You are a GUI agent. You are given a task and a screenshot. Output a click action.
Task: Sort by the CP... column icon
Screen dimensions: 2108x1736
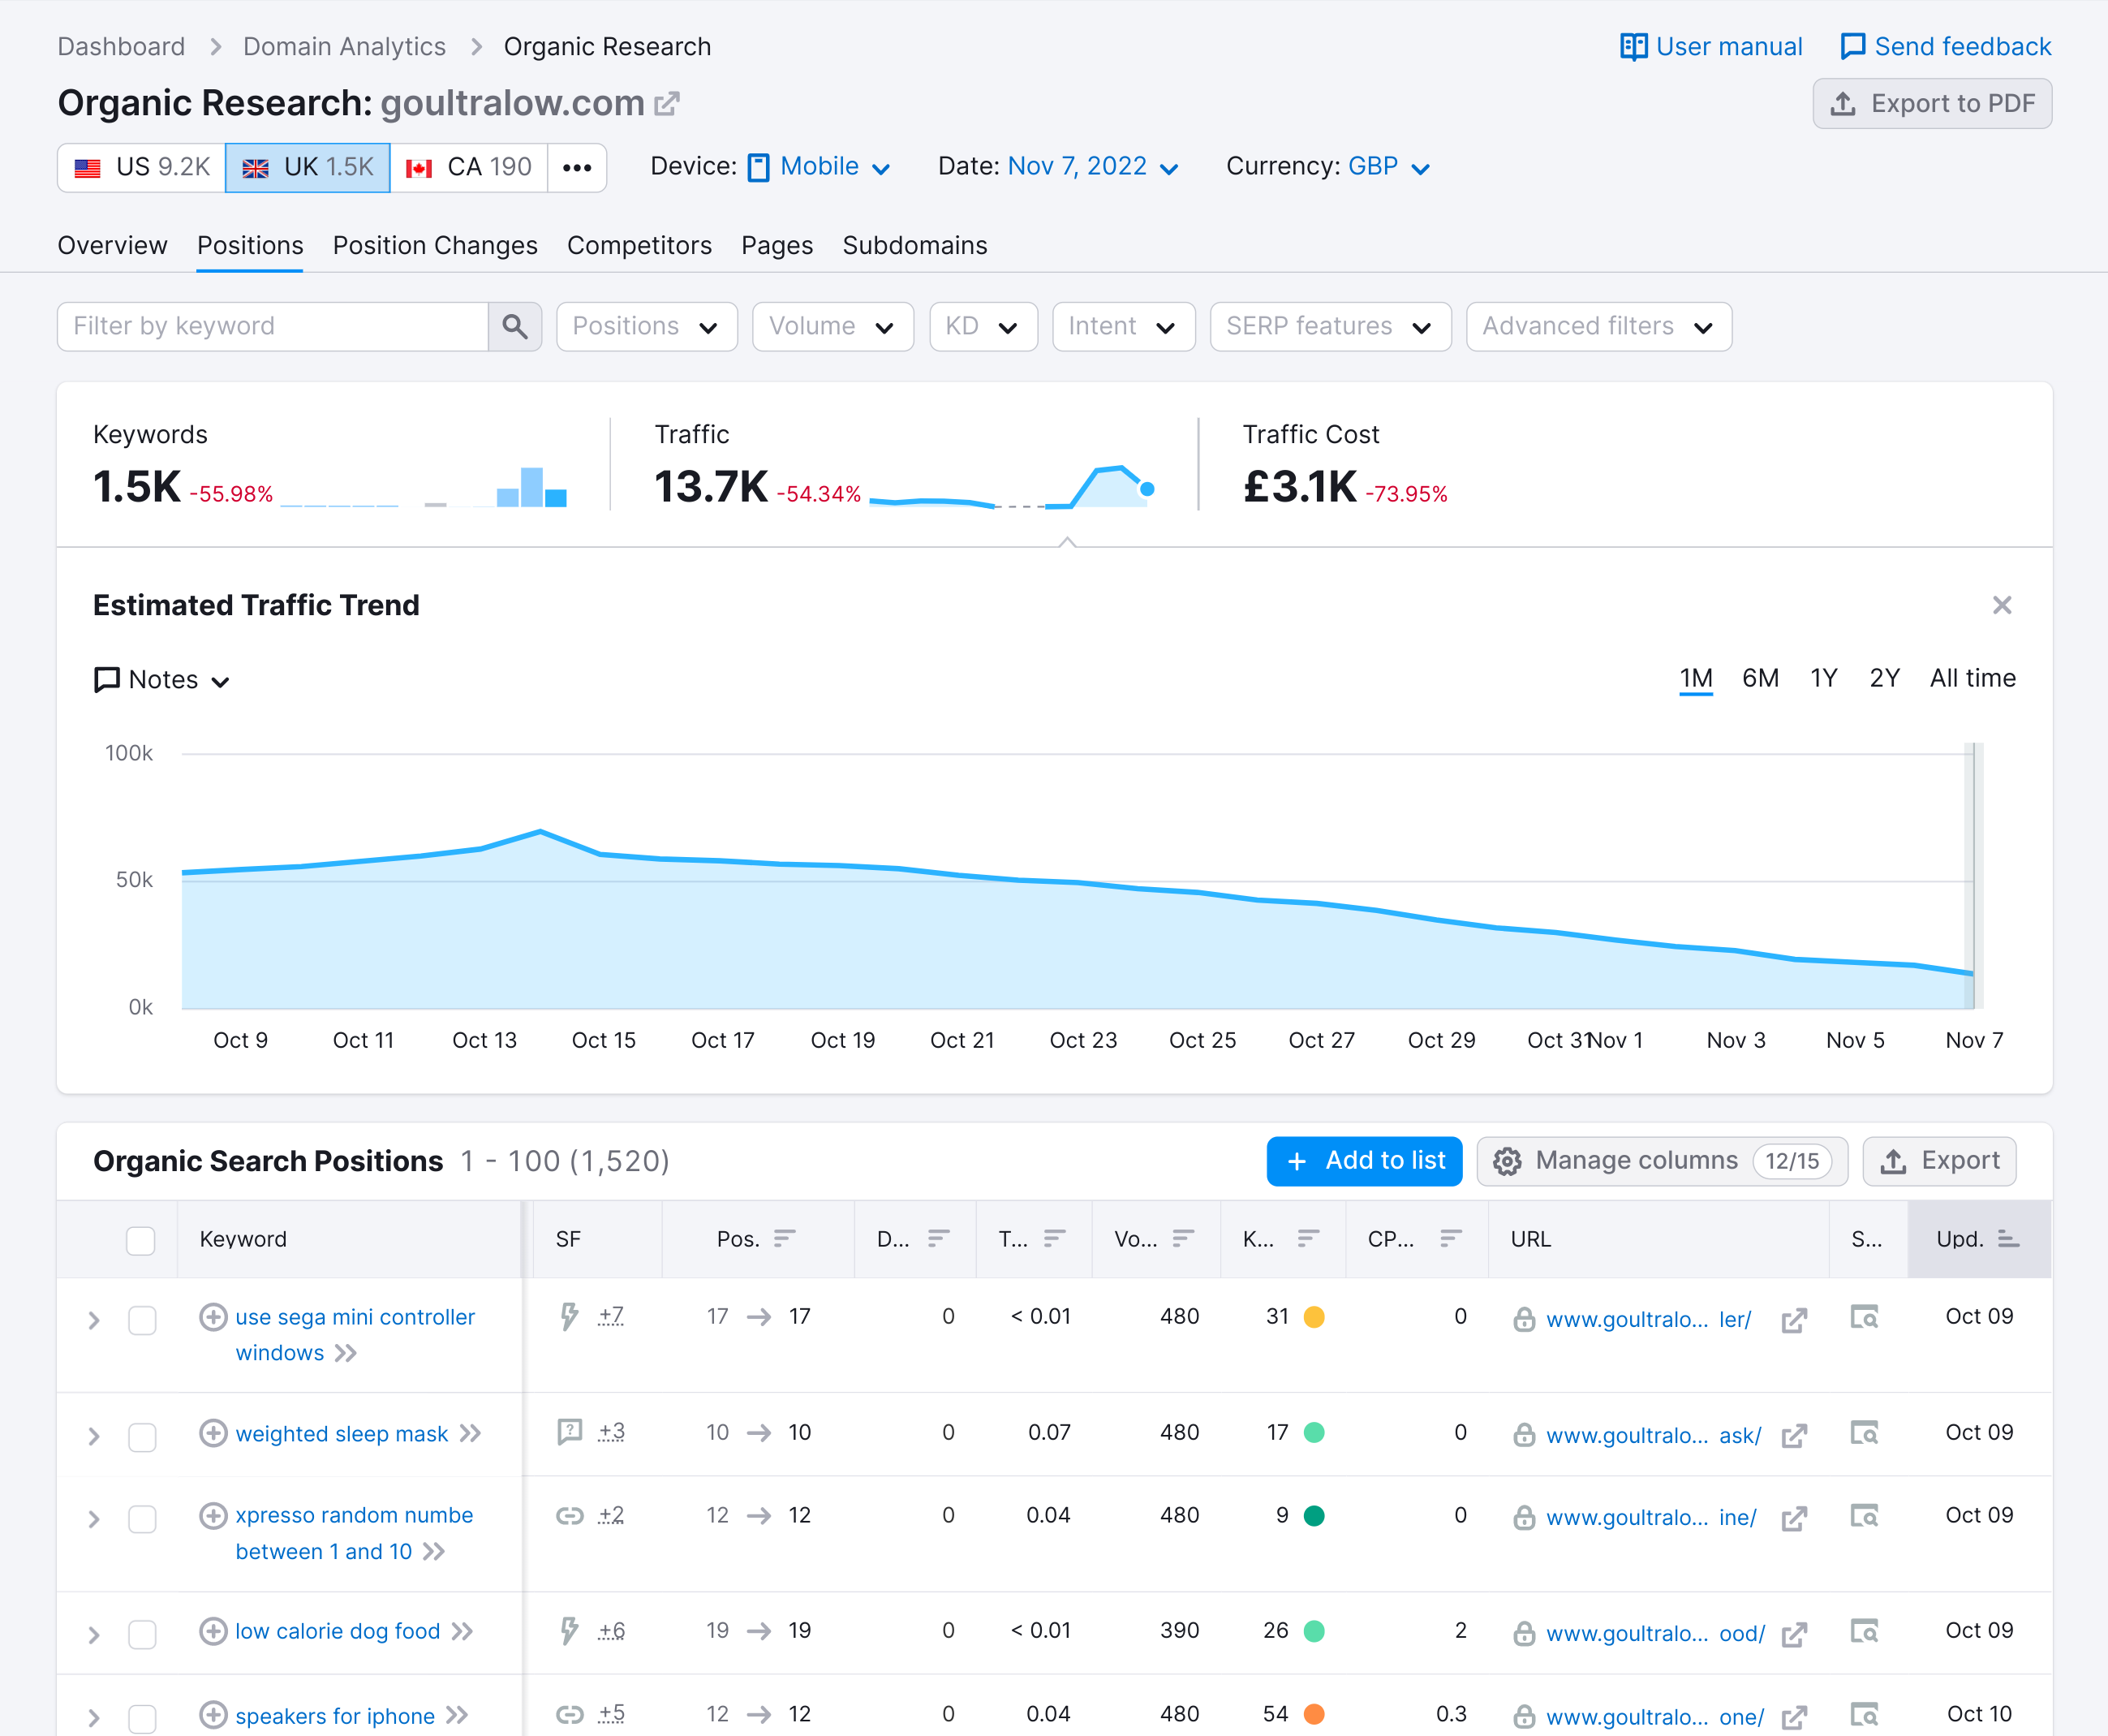click(1452, 1240)
